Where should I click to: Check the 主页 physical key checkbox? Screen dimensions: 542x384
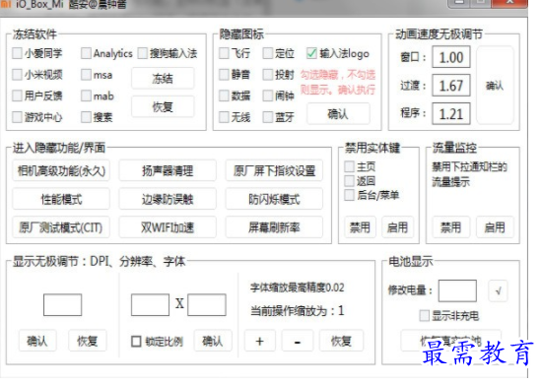[x=350, y=166]
